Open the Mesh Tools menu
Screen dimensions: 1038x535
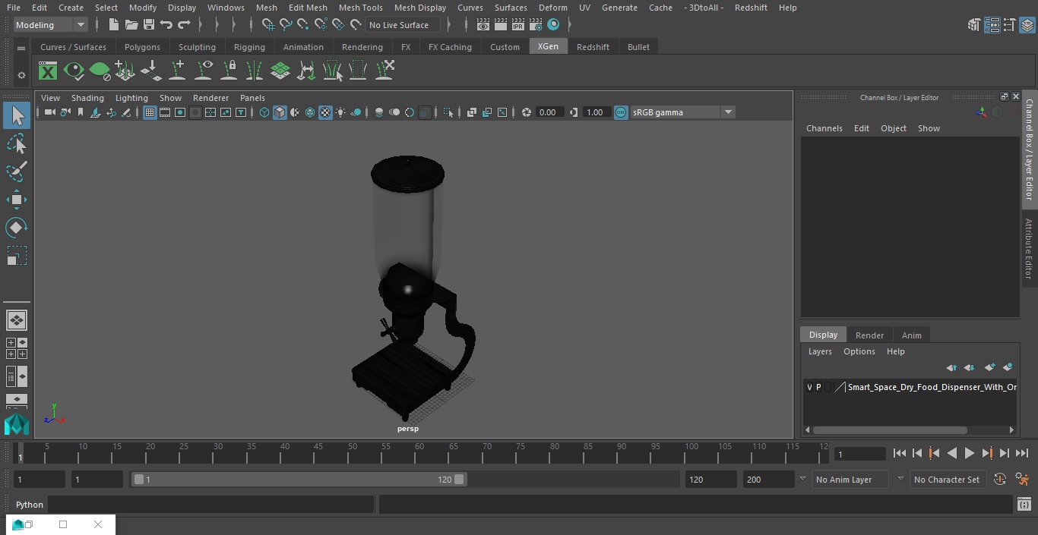360,8
